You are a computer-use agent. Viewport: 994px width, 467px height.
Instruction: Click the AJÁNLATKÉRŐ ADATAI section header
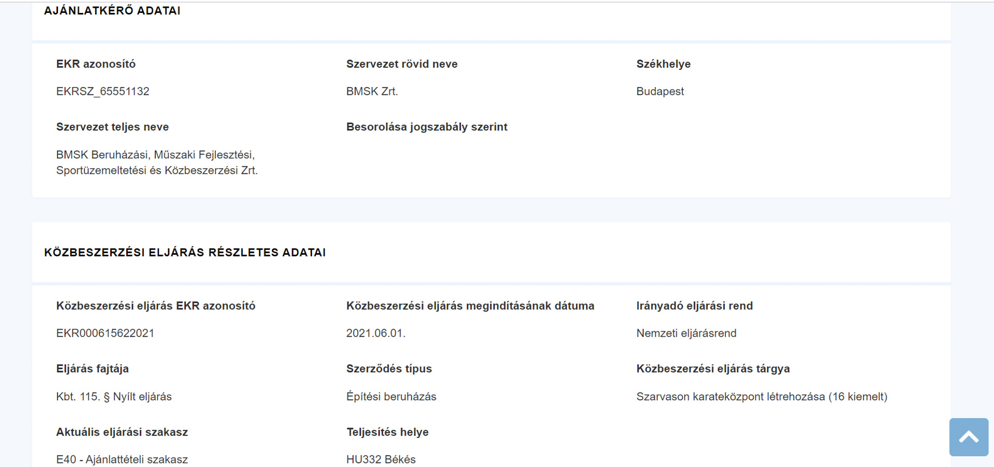[x=112, y=11]
